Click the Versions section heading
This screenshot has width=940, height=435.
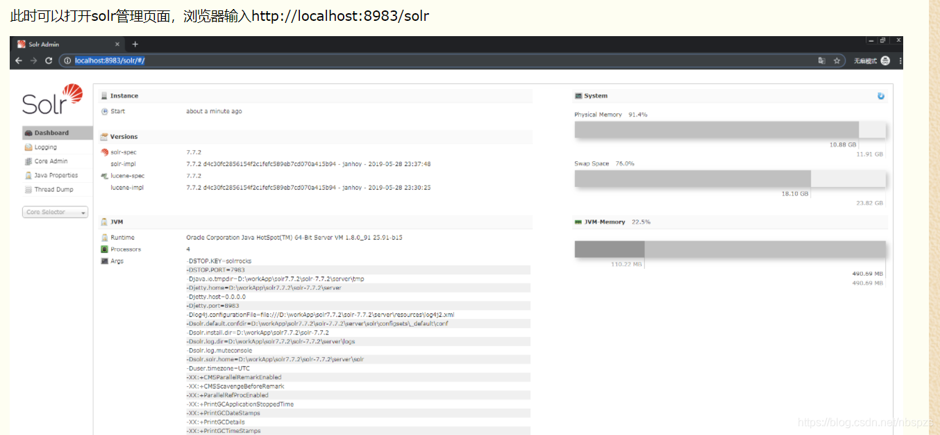[124, 137]
